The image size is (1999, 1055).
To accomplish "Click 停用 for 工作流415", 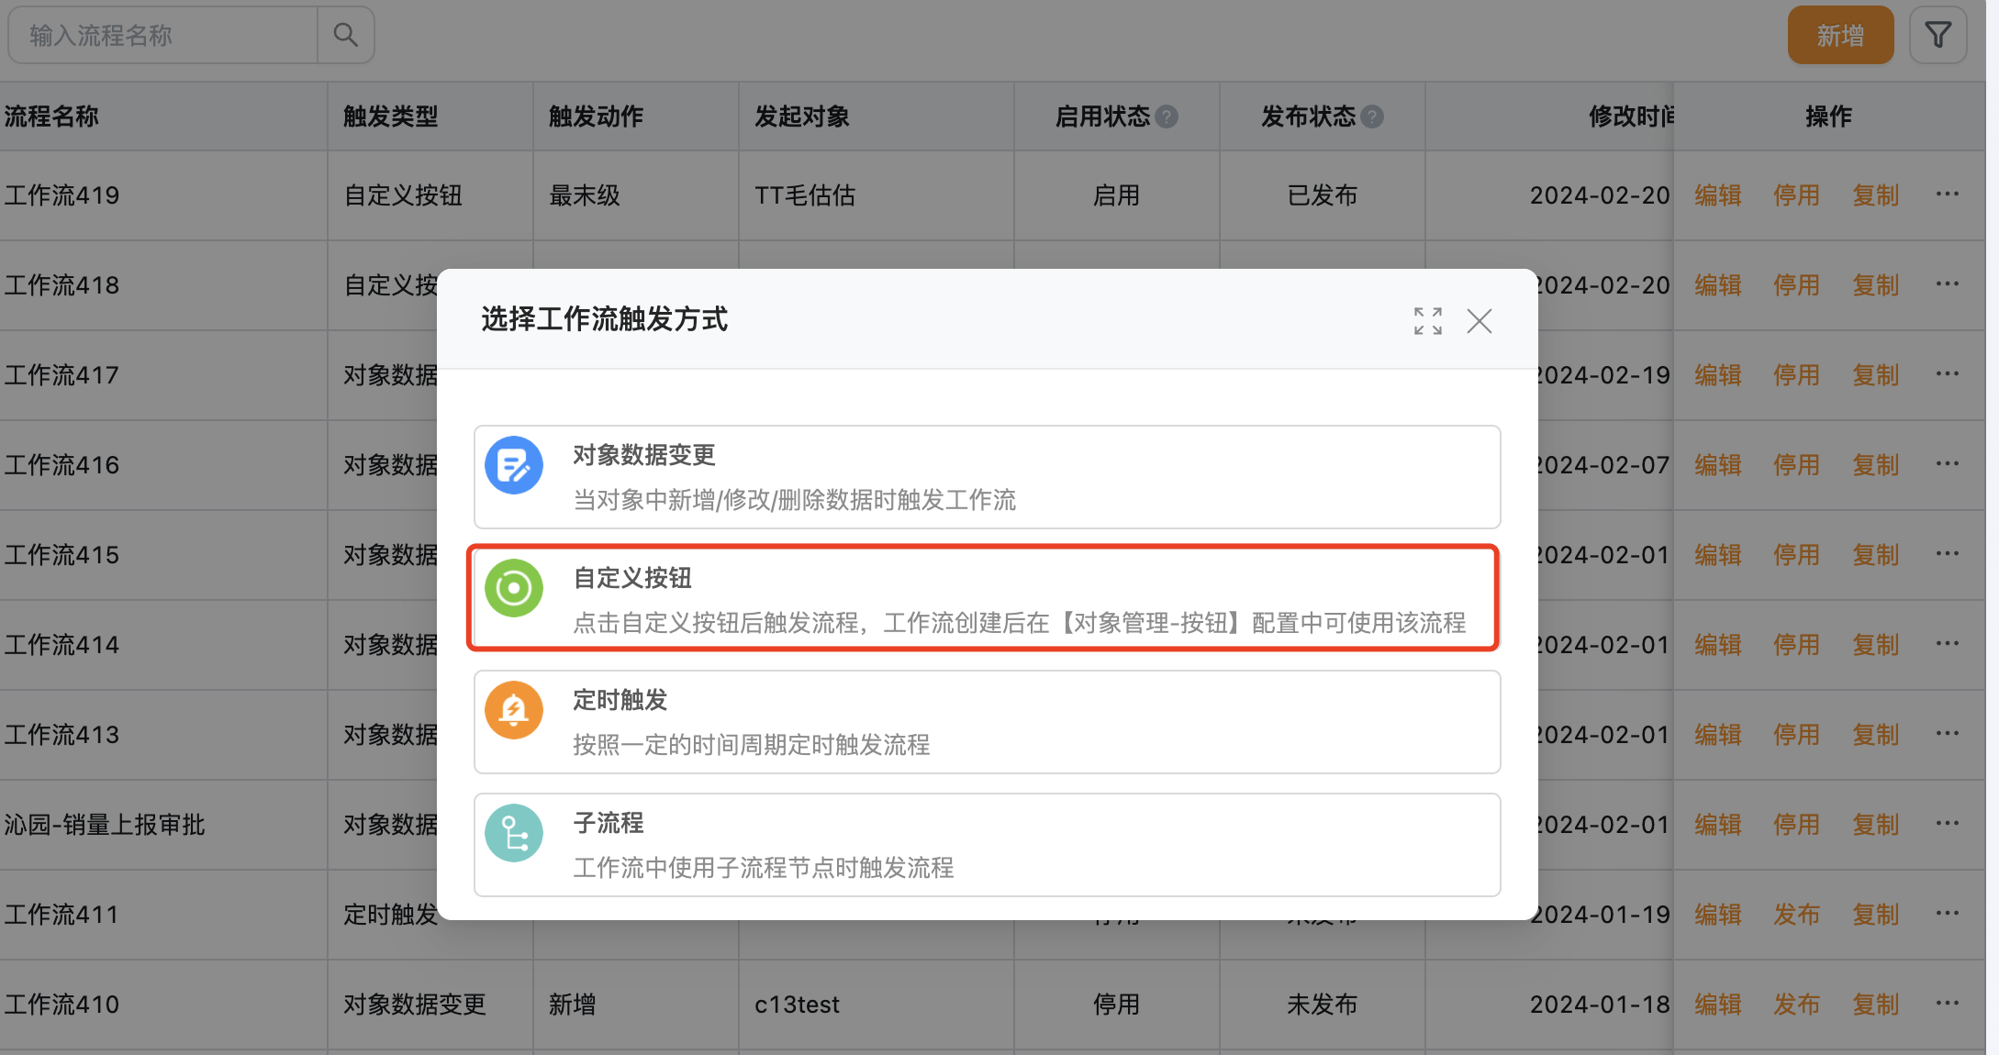I will pyautogui.click(x=1796, y=555).
